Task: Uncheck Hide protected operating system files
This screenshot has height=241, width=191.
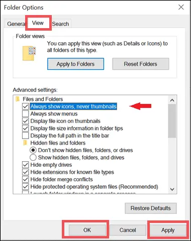Action: pos(25,187)
